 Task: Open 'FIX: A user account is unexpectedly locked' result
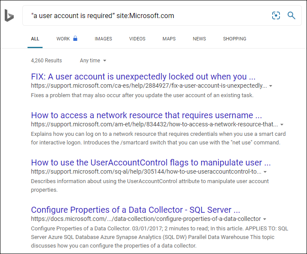pos(143,77)
